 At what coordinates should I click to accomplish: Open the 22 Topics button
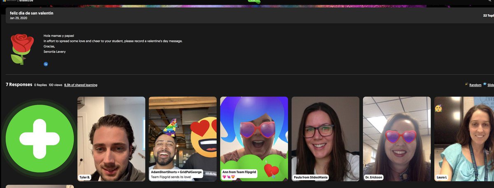488,15
